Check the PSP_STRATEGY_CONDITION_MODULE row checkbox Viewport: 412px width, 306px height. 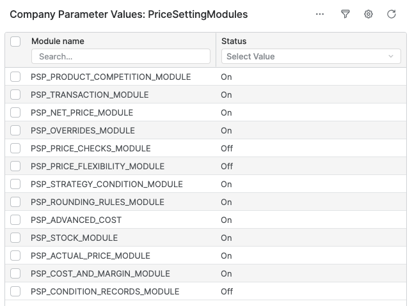(x=15, y=184)
